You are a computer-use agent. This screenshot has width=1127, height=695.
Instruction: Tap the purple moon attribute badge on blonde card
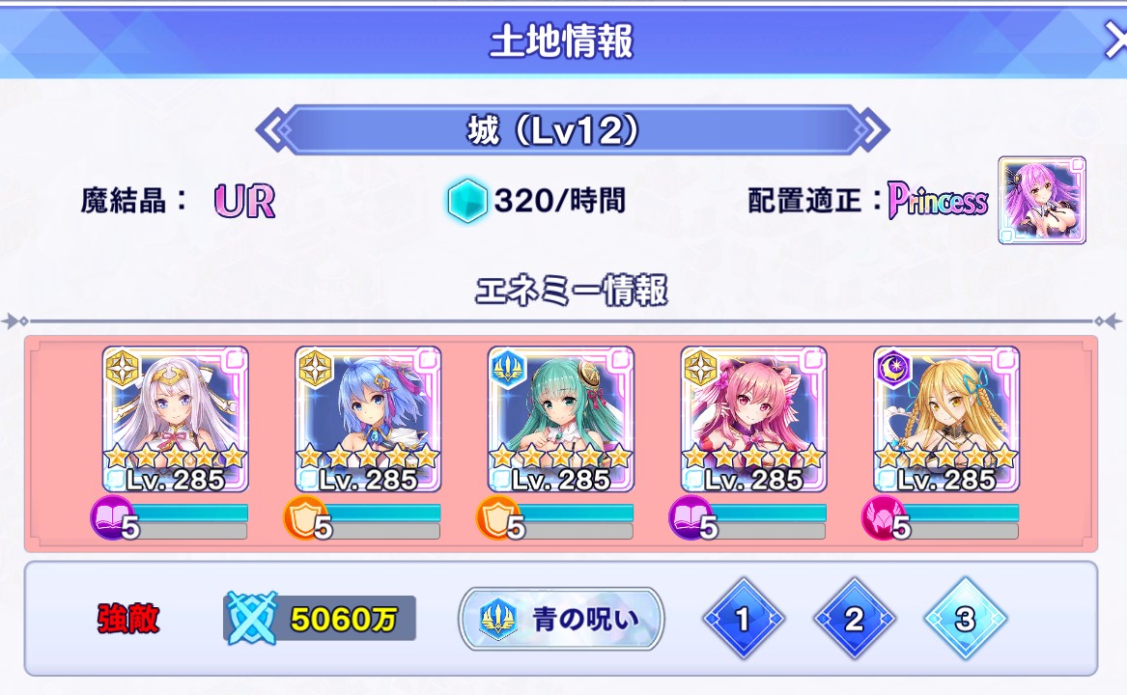click(x=894, y=370)
